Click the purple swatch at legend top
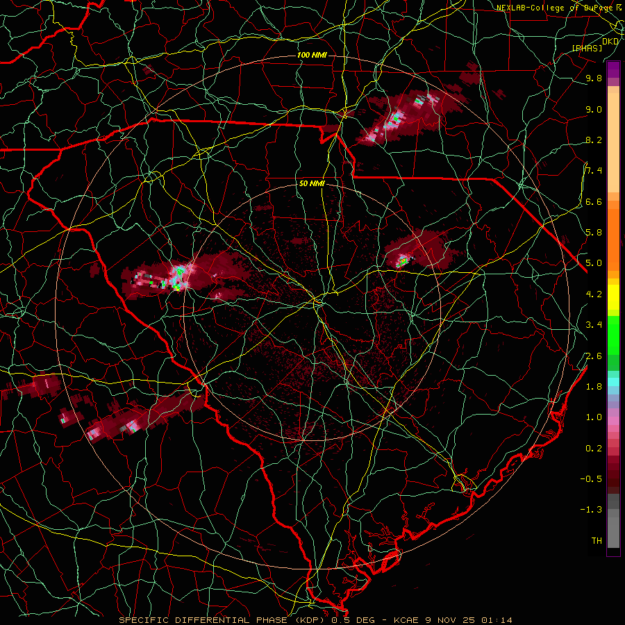Image resolution: width=625 pixels, height=625 pixels. click(x=613, y=69)
